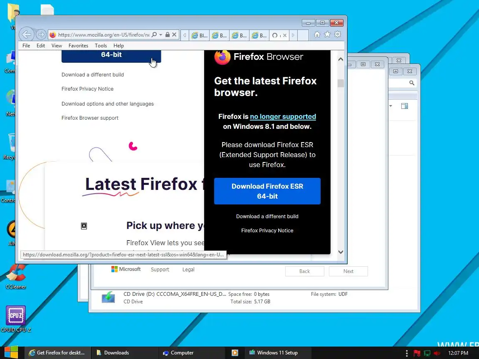This screenshot has width=479, height=359.
Task: Click the no longer supported link
Action: click(x=283, y=117)
